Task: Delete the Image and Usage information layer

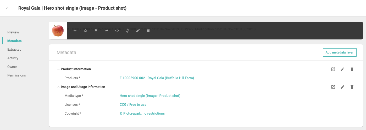Action: point(352,87)
